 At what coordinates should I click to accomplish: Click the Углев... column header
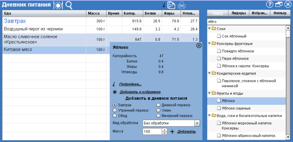tap(190, 13)
